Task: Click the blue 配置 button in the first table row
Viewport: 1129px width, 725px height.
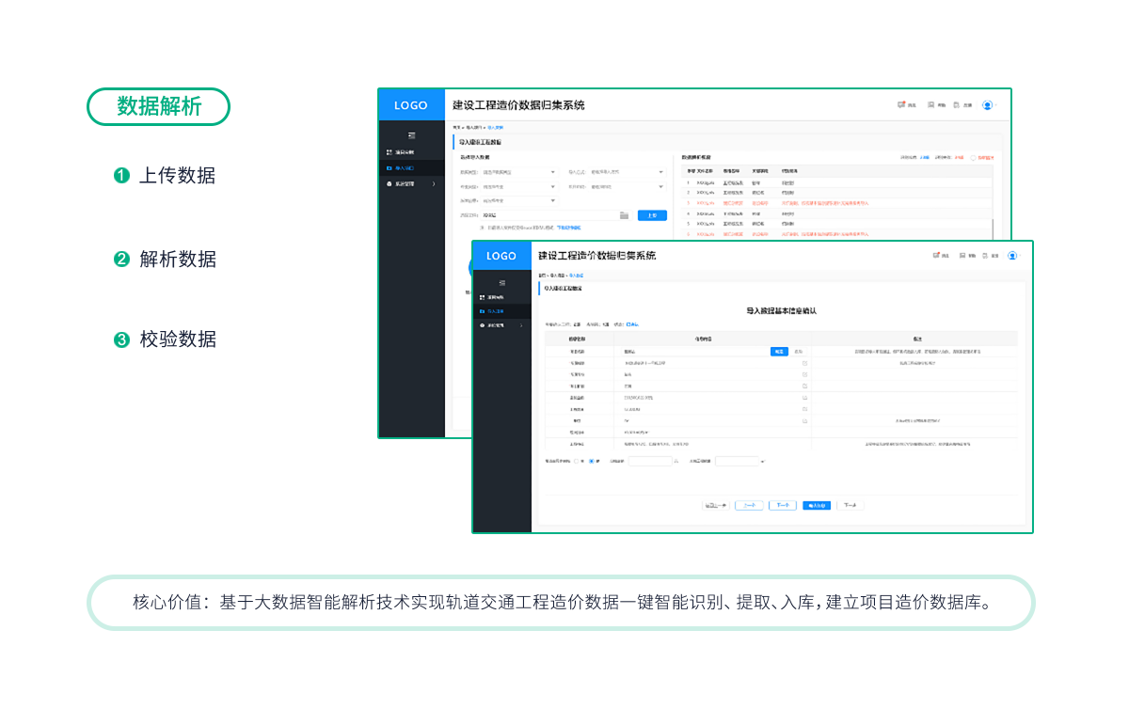Action: point(779,352)
